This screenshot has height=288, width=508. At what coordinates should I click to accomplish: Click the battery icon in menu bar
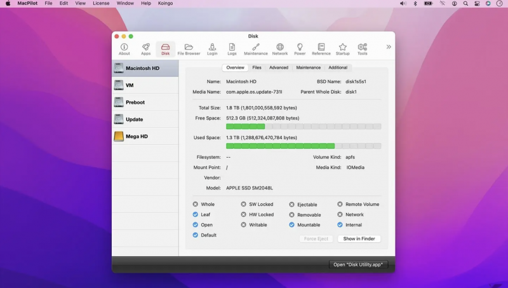tap(428, 3)
